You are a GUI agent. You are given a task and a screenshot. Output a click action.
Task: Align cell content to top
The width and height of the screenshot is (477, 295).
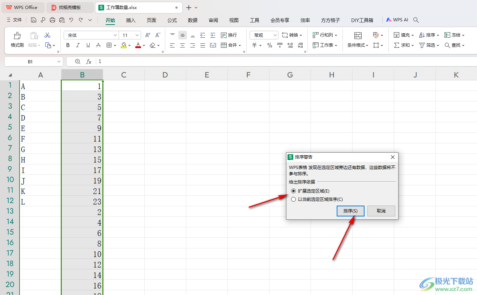173,35
